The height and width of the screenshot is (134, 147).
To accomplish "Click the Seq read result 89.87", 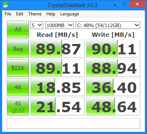I will pos(57,49).
